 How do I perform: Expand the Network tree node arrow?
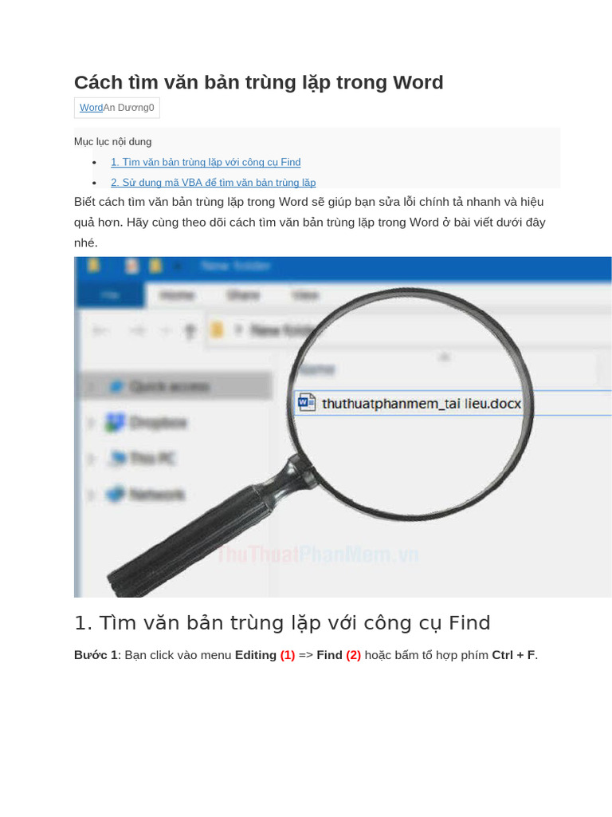coord(91,495)
